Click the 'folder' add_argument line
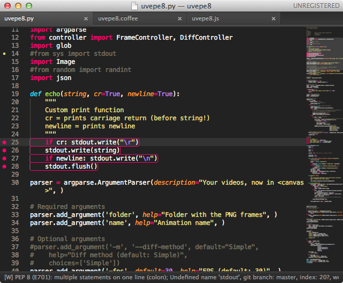Screen dimensions: 343x283 (154, 215)
